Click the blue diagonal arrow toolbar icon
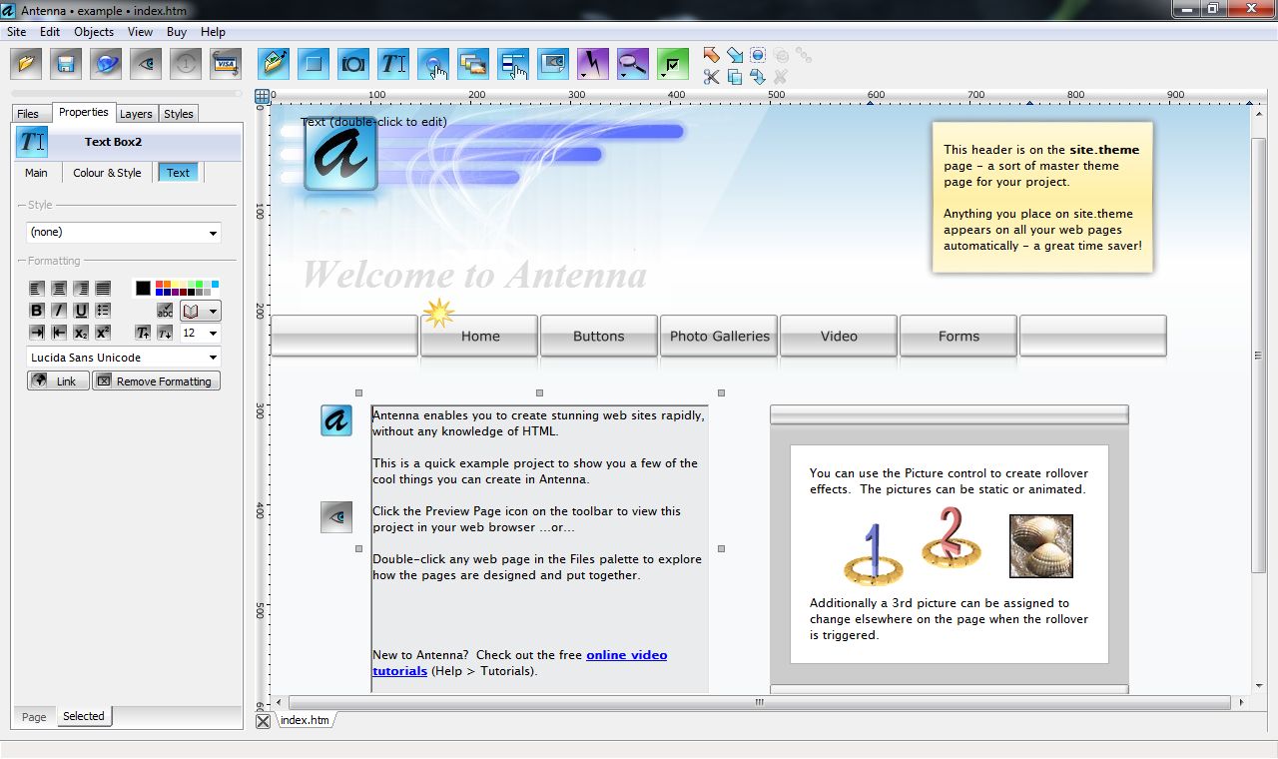Image resolution: width=1278 pixels, height=759 pixels. 735,55
